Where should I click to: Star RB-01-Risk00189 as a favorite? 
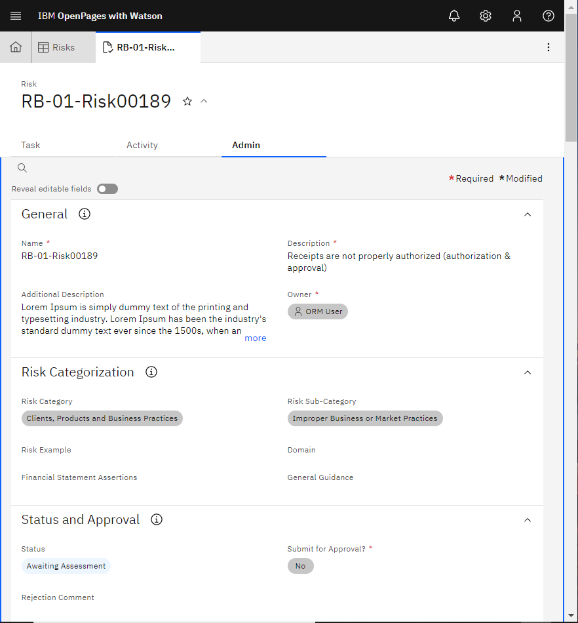(187, 101)
